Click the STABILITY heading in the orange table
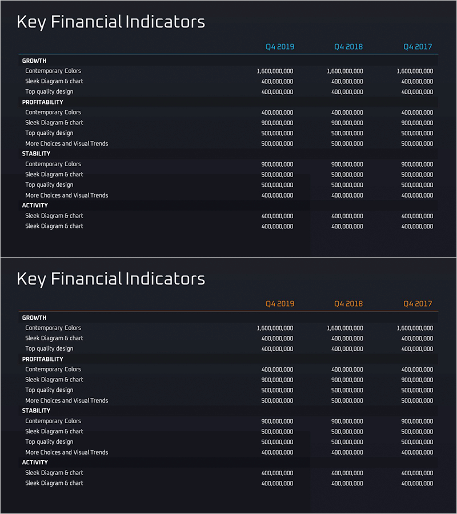This screenshot has height=514, width=457. (x=37, y=411)
